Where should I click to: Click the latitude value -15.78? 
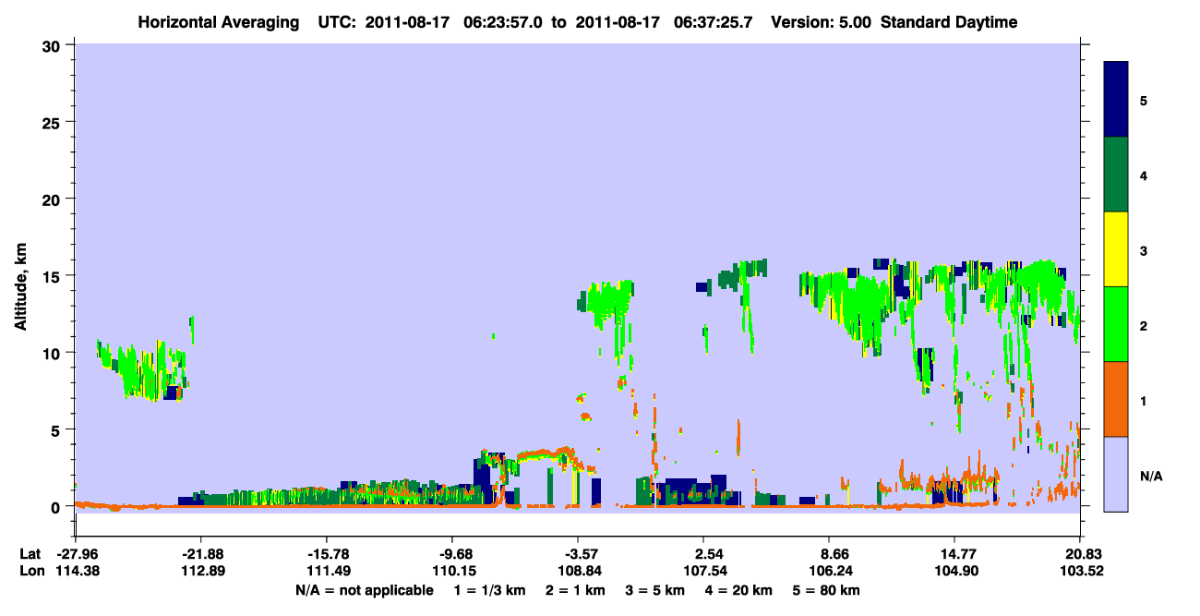326,554
